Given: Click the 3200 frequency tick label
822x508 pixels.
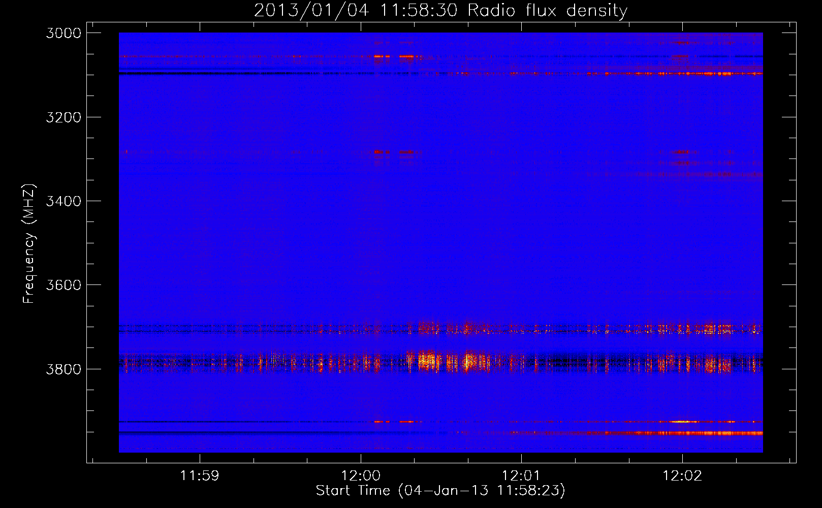Looking at the screenshot, I should 64,117.
